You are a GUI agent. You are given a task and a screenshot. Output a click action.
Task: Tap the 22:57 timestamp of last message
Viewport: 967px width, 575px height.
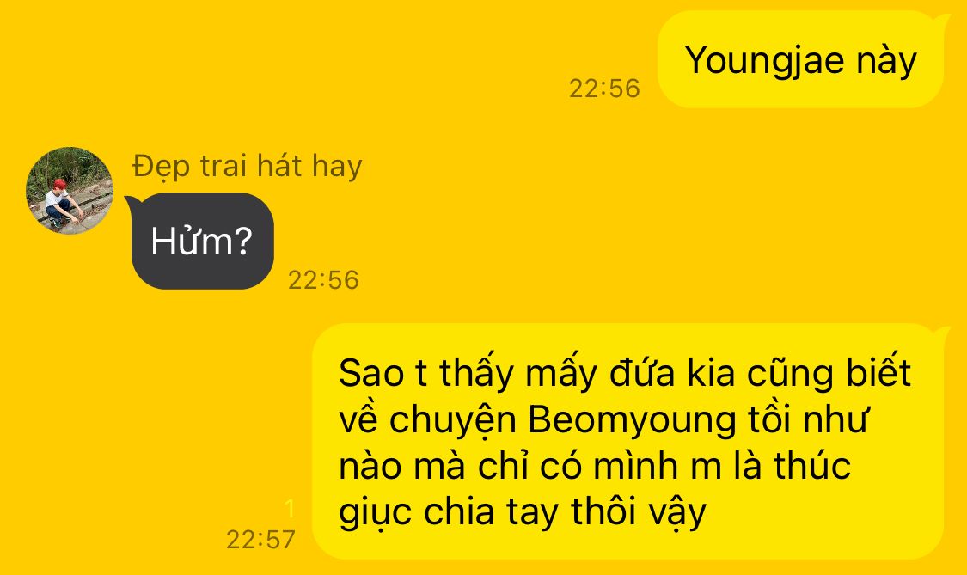tap(260, 540)
